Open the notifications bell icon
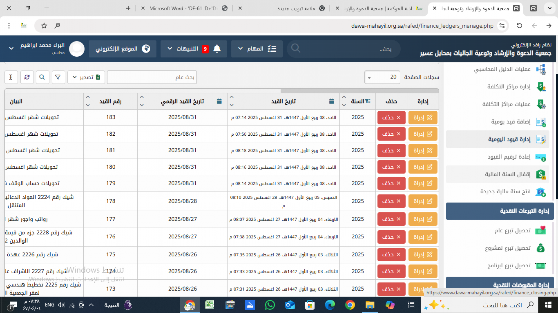Screen dimensions: 558x313 tap(217, 49)
